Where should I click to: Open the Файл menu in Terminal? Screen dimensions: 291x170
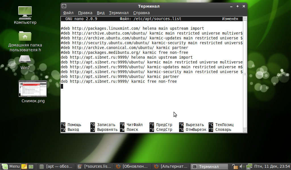pos(68,13)
